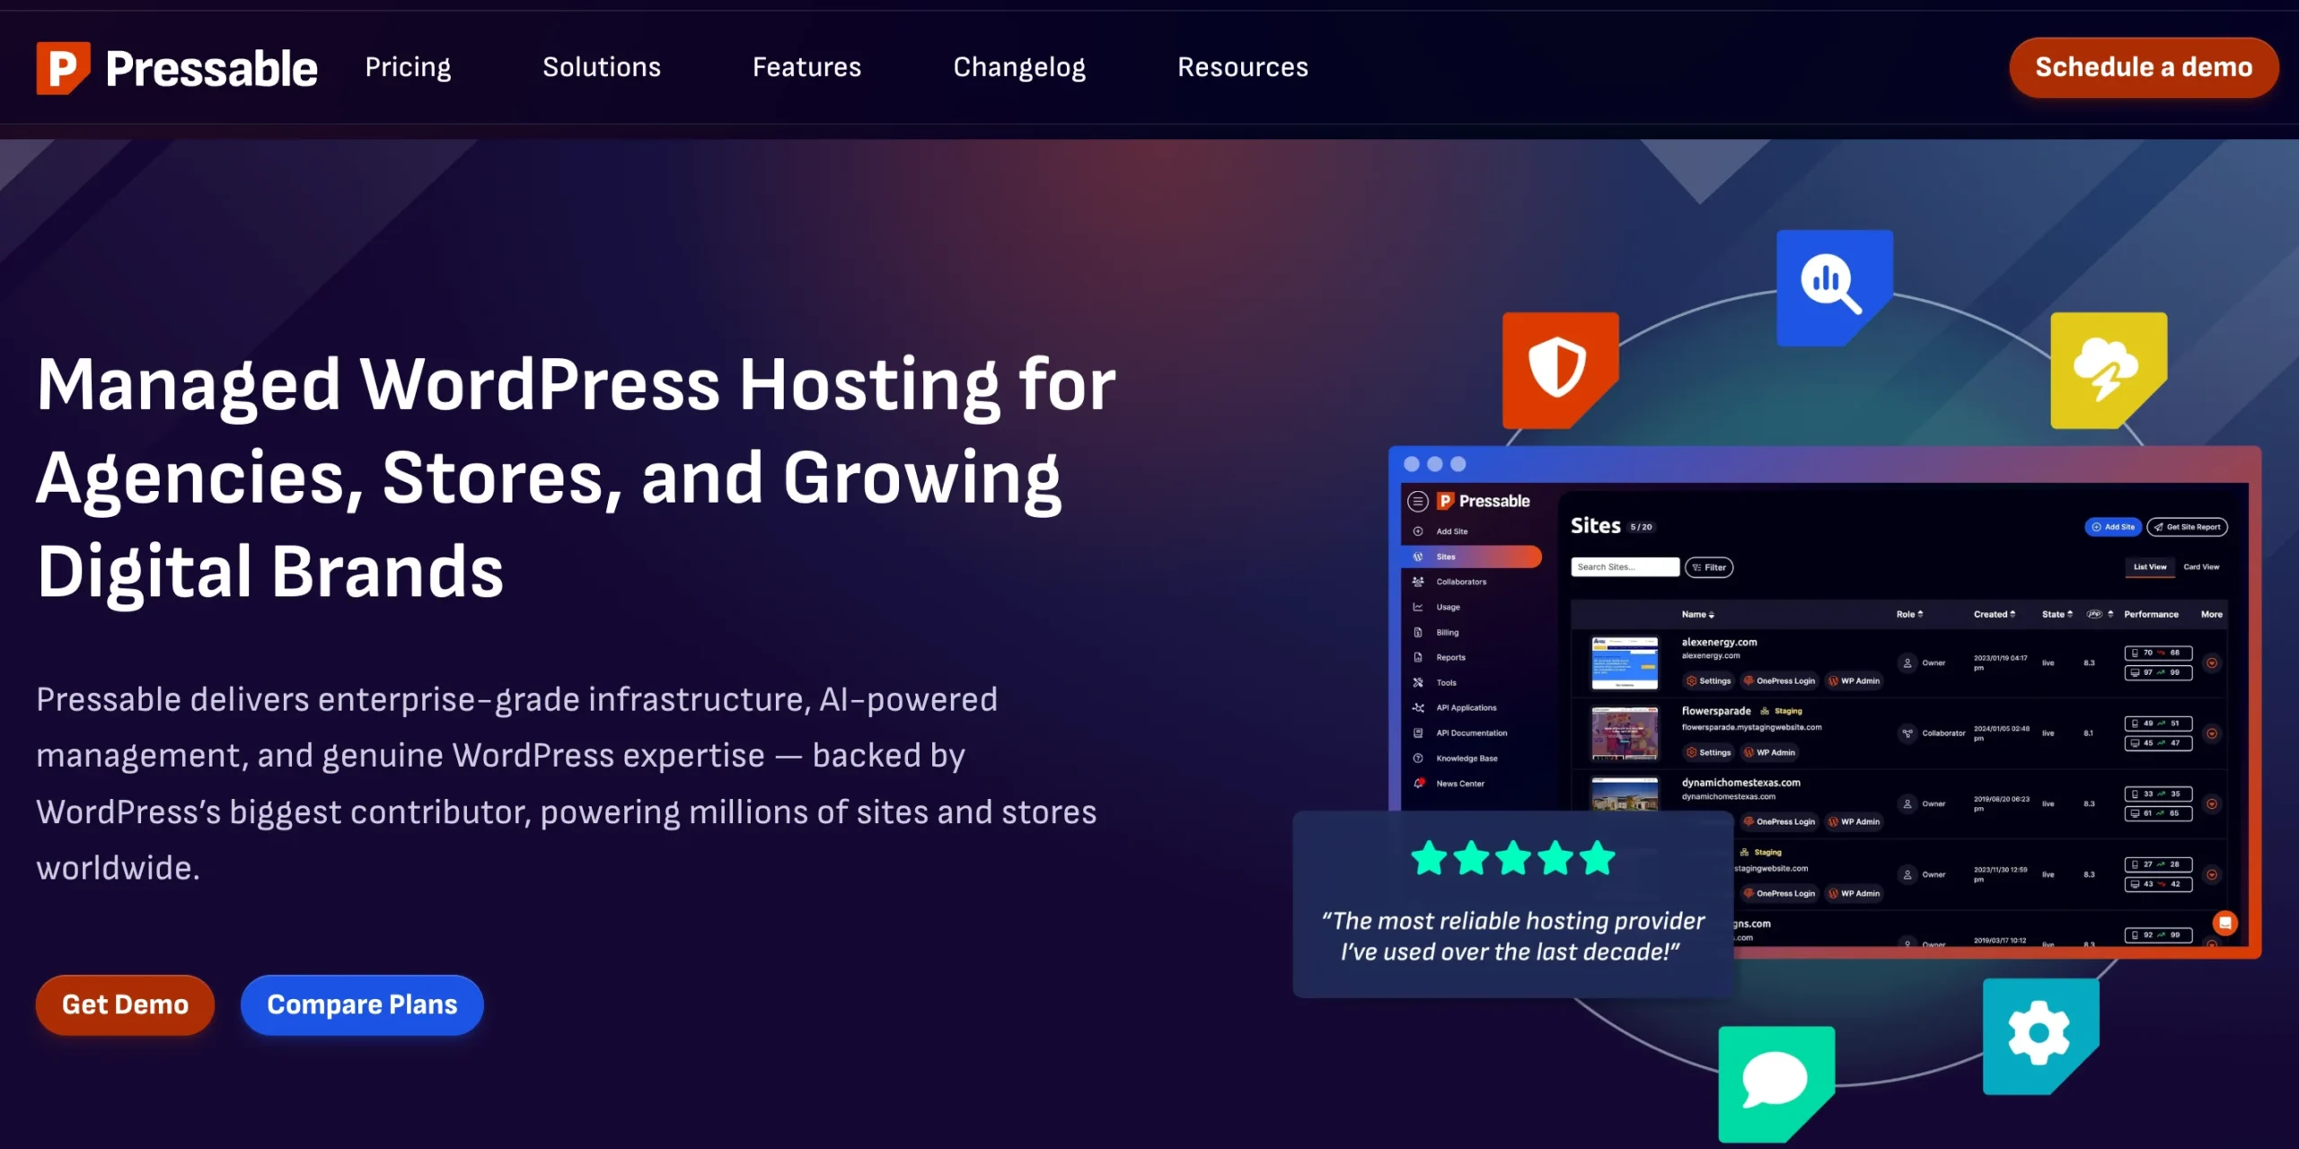Open the Resources menu item
The width and height of the screenshot is (2299, 1149).
(1243, 67)
